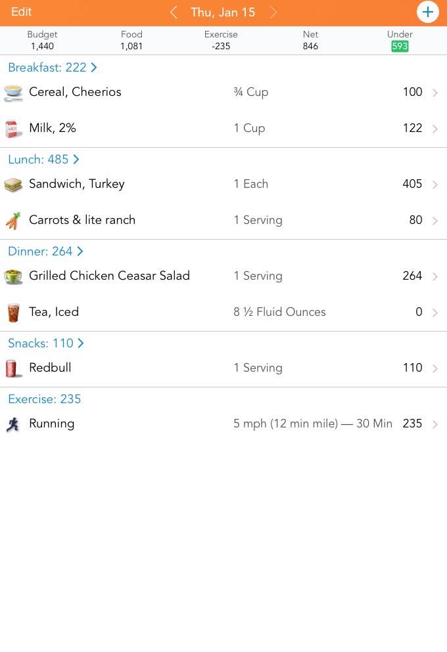This screenshot has width=447, height=652.
Task: Open the Exercise: 235 section header
Action: pyautogui.click(x=45, y=399)
